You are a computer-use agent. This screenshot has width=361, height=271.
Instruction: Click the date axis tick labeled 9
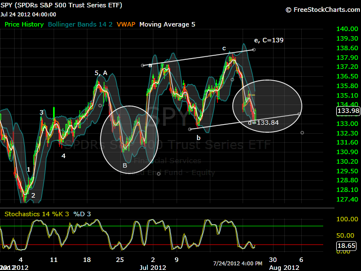point(177,260)
